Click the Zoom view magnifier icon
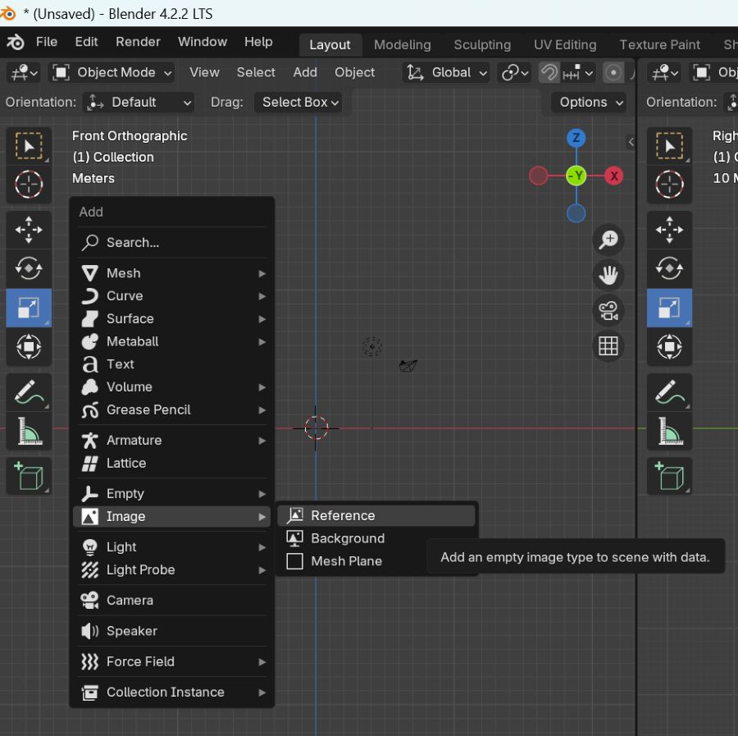The width and height of the screenshot is (738, 736). coord(608,240)
